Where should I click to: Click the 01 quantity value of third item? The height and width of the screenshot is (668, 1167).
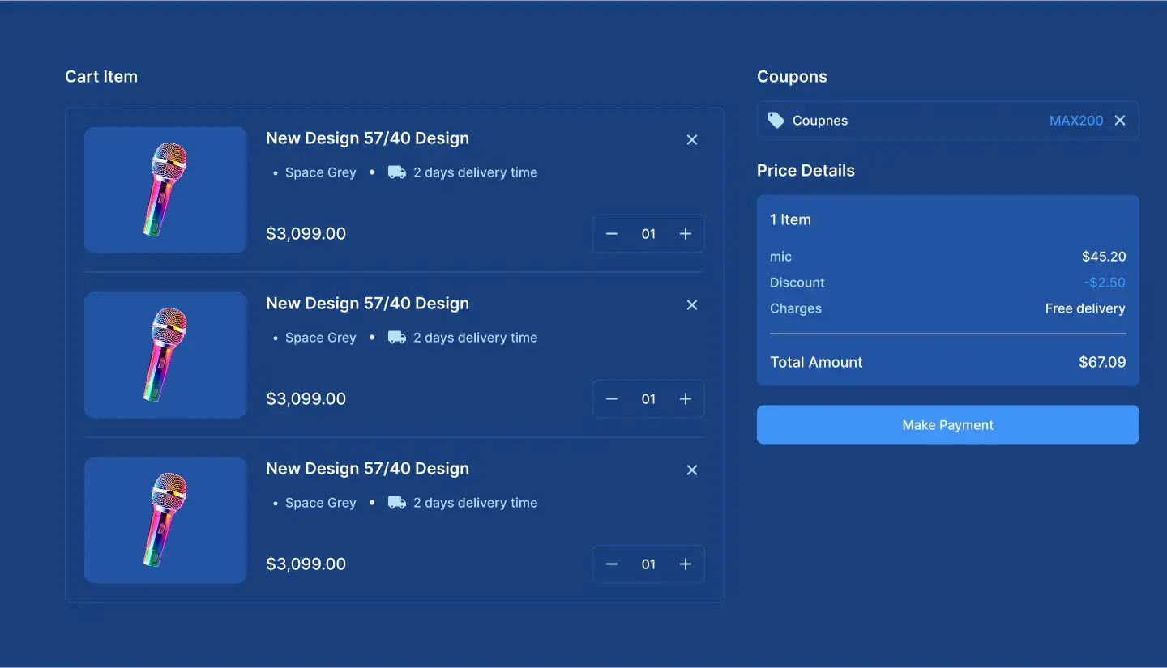pyautogui.click(x=648, y=564)
